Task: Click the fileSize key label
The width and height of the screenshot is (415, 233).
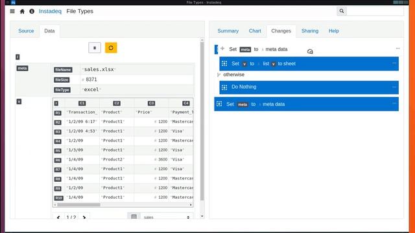Action: coord(62,80)
